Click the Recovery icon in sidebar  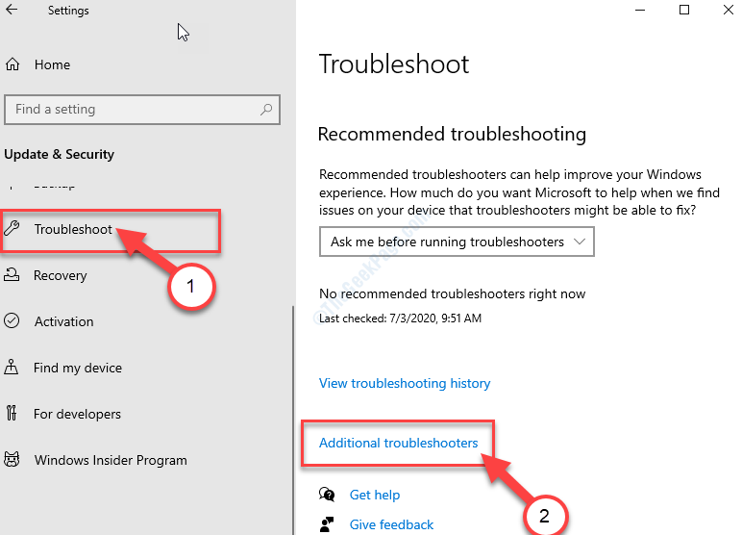pyautogui.click(x=12, y=275)
